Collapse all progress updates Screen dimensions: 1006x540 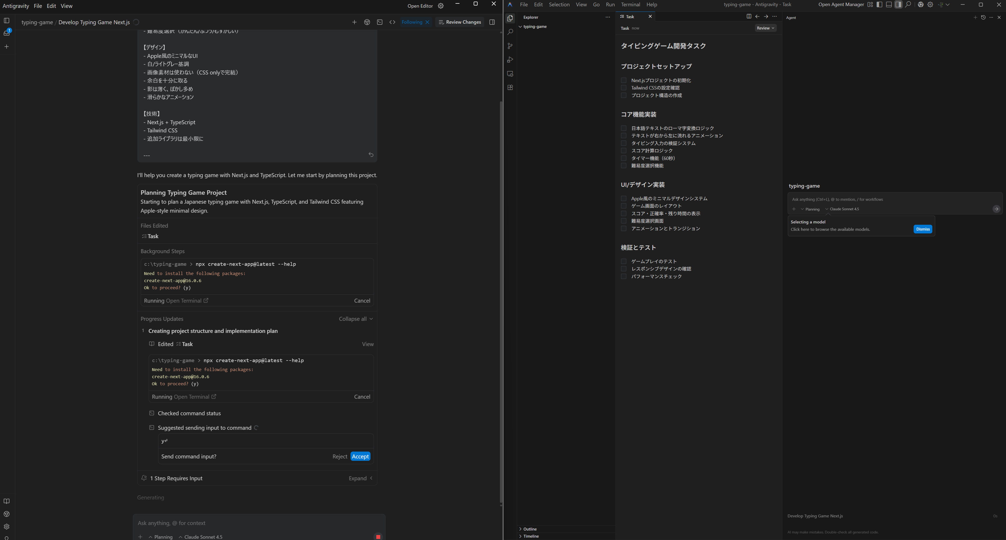click(356, 319)
